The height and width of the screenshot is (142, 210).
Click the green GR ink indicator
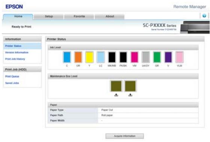[x=157, y=57]
